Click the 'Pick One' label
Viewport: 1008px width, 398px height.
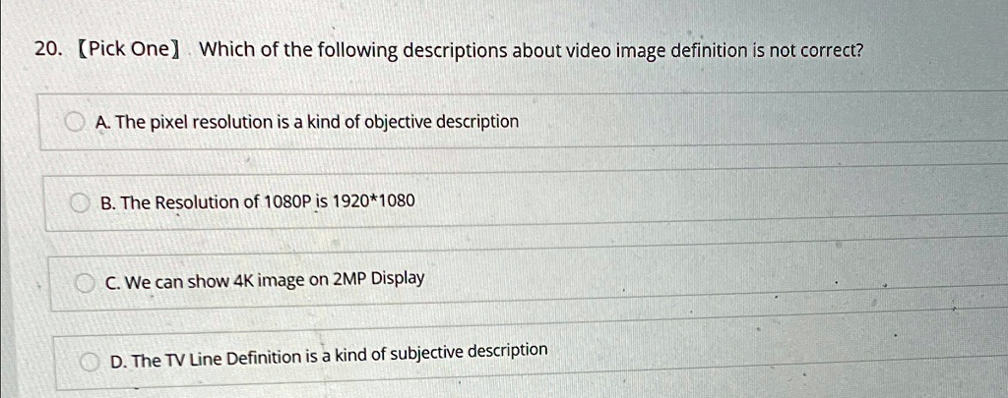click(x=128, y=50)
